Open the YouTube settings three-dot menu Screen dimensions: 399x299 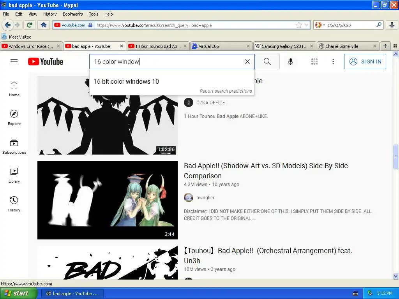(333, 62)
